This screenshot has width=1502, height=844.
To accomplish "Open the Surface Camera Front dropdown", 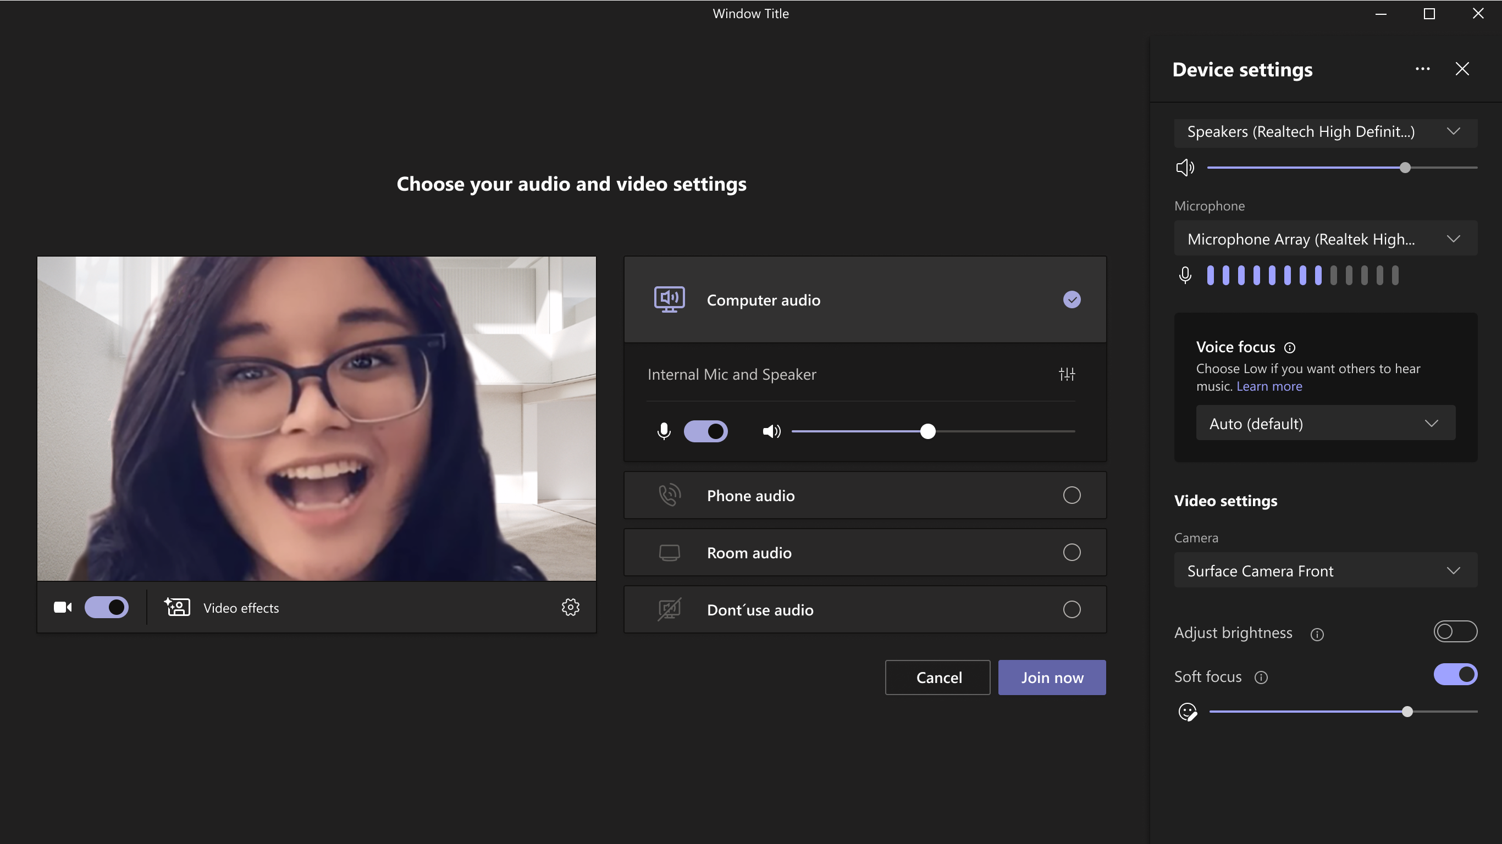I will coord(1326,570).
